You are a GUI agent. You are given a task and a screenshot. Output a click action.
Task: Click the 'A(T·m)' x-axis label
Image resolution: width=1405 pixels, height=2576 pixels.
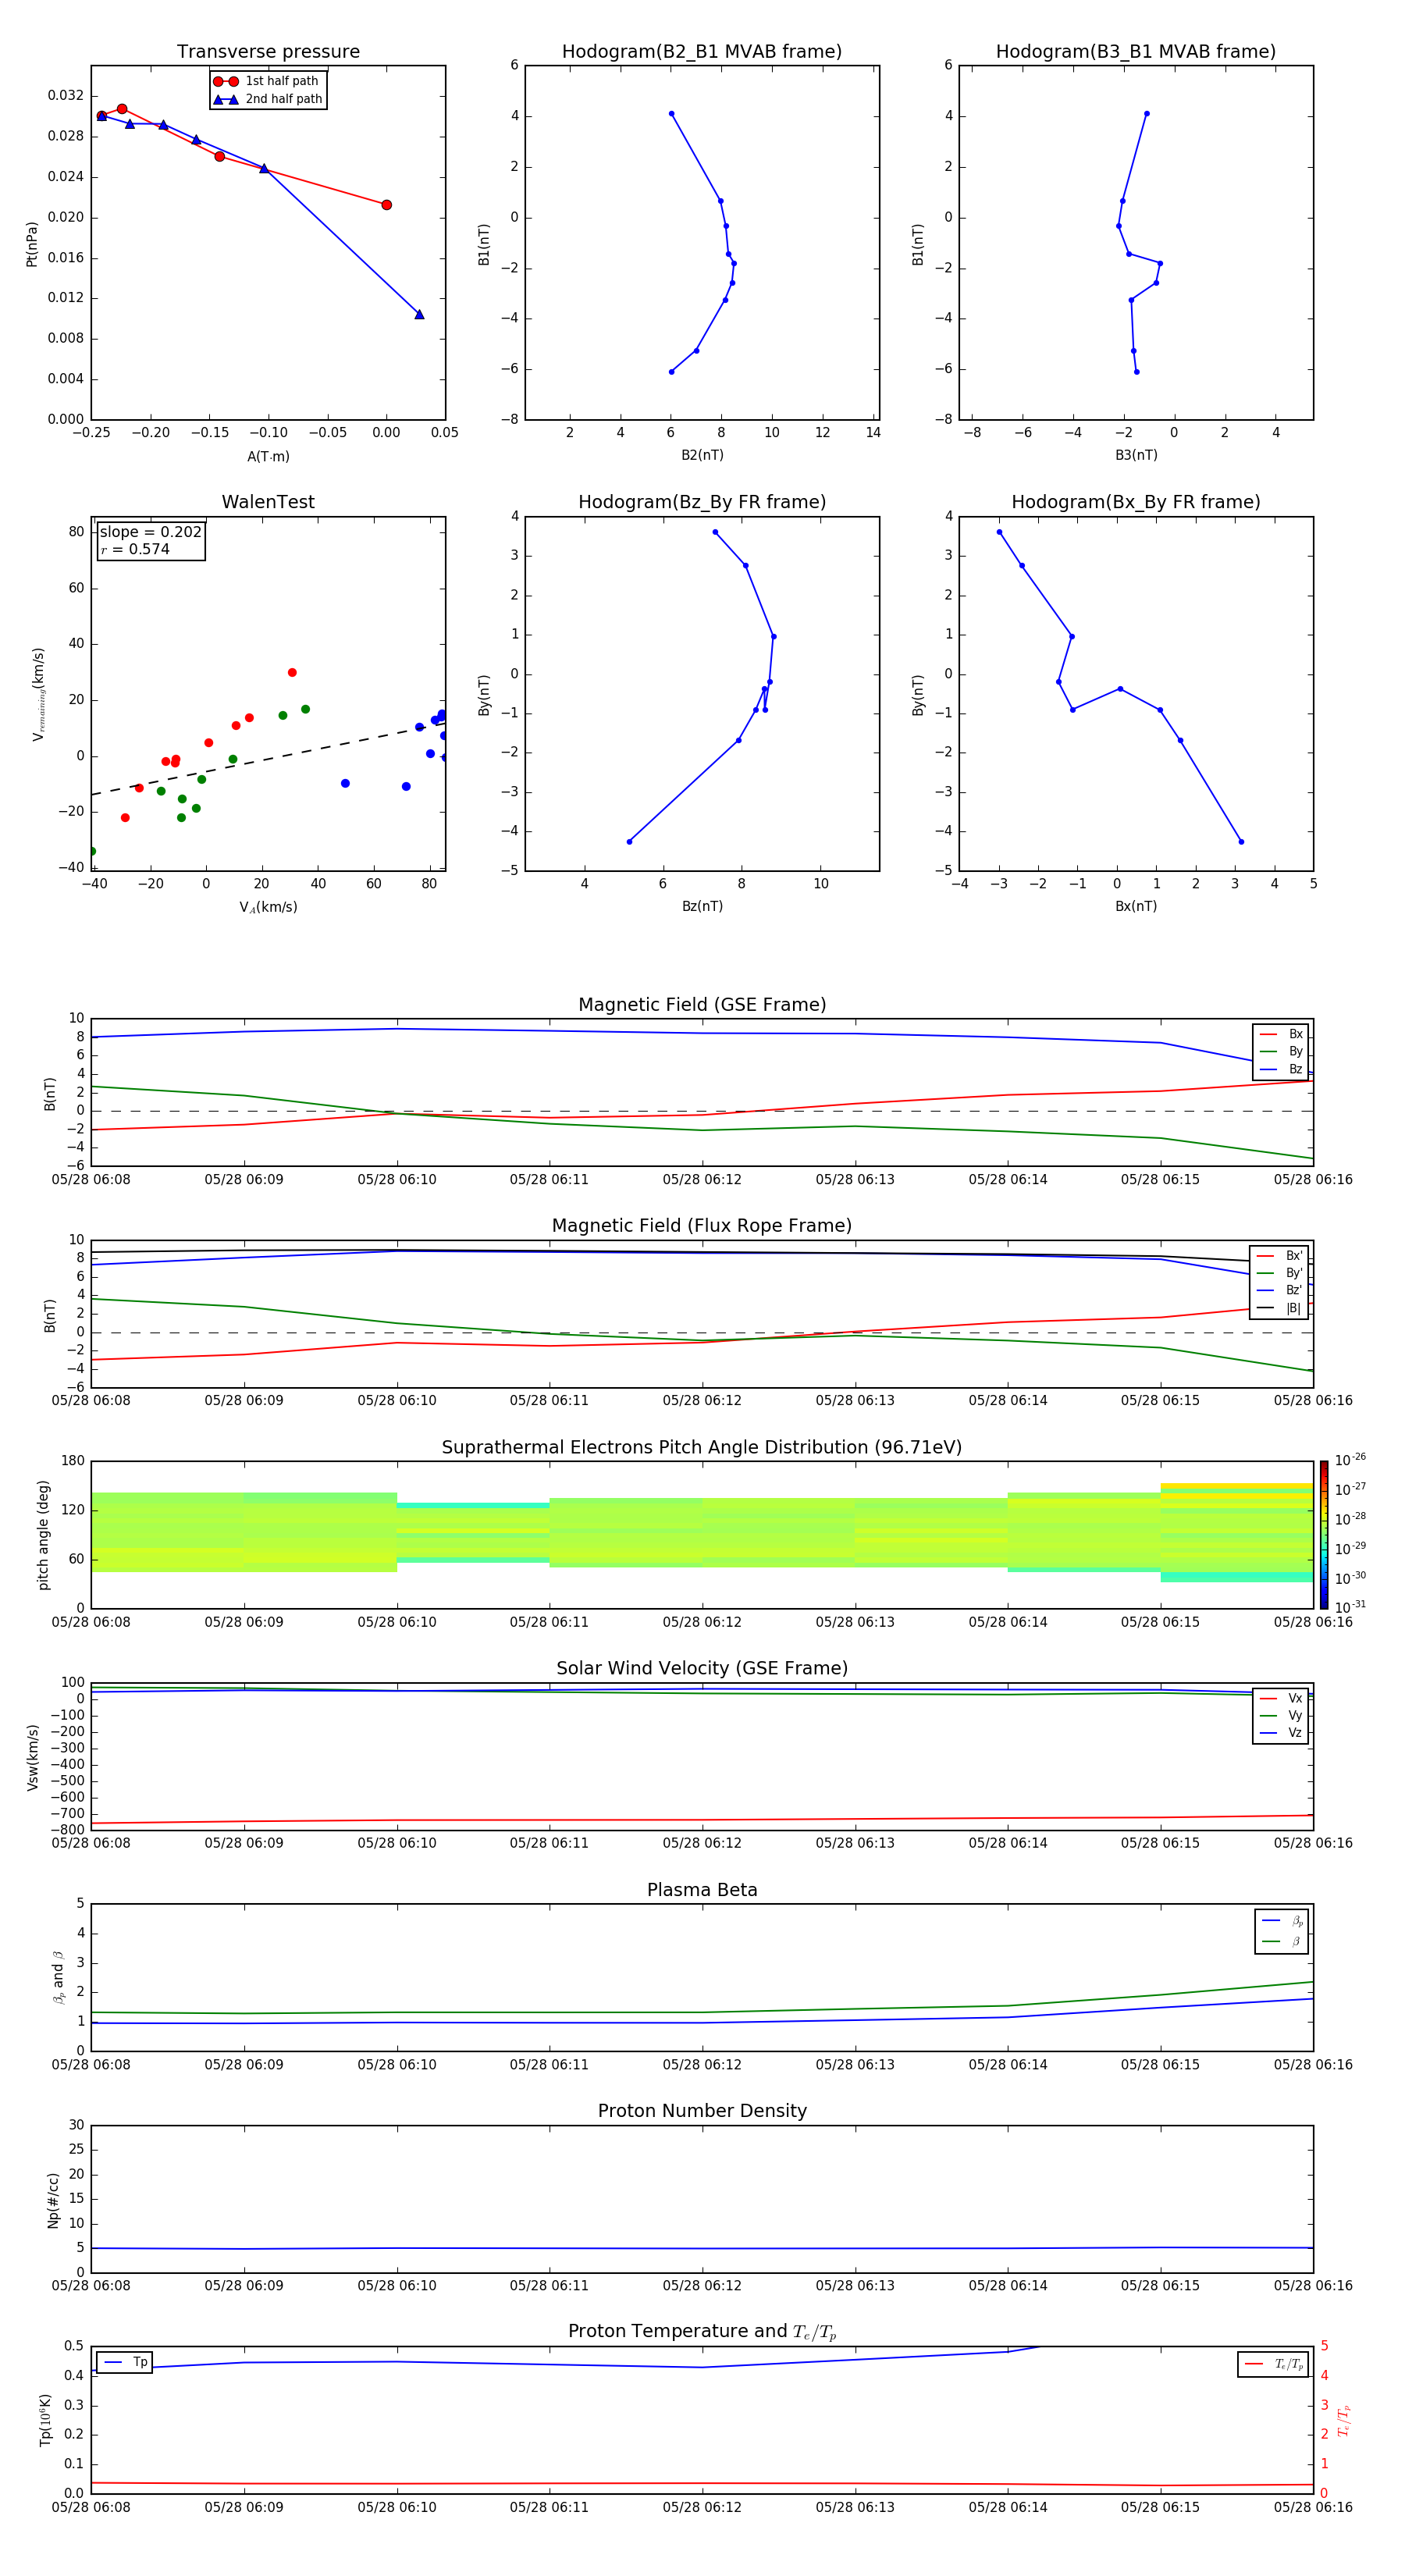tap(268, 457)
